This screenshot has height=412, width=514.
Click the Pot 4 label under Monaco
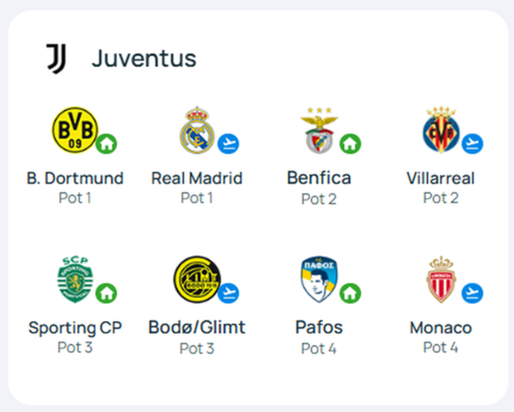click(x=441, y=348)
